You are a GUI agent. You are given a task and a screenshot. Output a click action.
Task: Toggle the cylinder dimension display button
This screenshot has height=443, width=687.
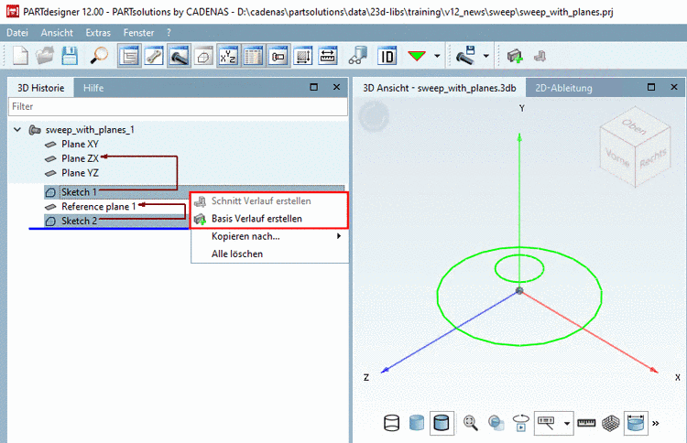coord(636,423)
